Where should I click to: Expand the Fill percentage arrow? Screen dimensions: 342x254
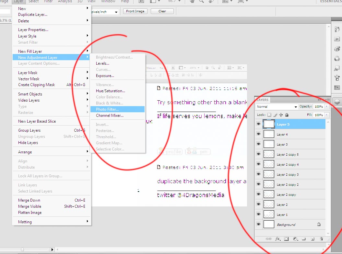tap(326, 115)
